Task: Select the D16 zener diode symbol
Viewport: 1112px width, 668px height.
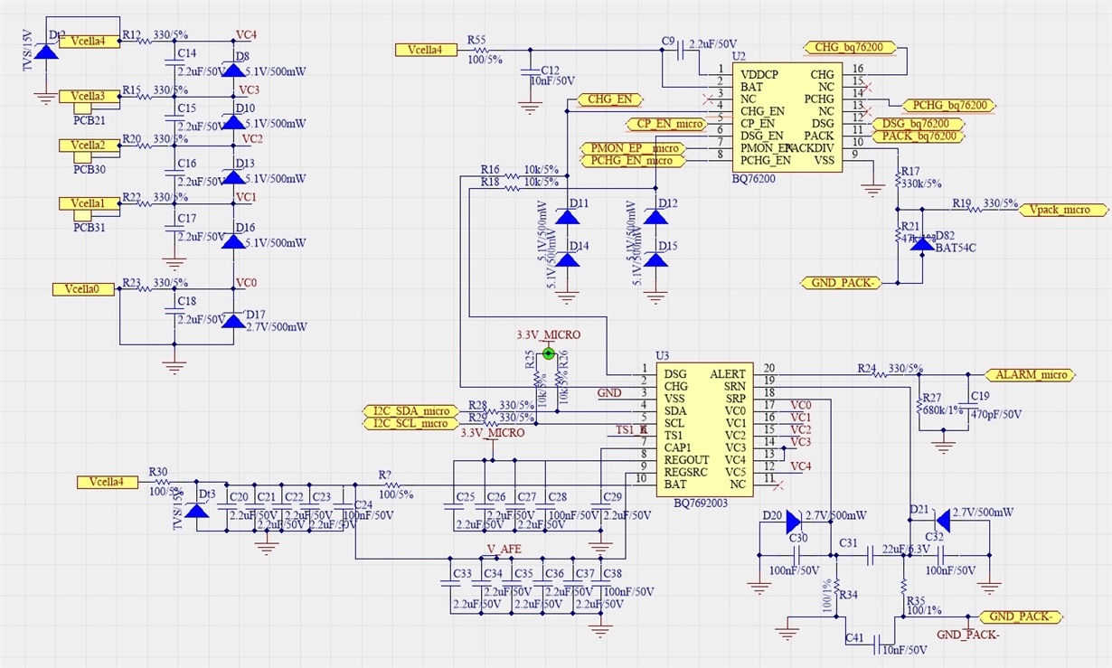Action: click(x=233, y=241)
